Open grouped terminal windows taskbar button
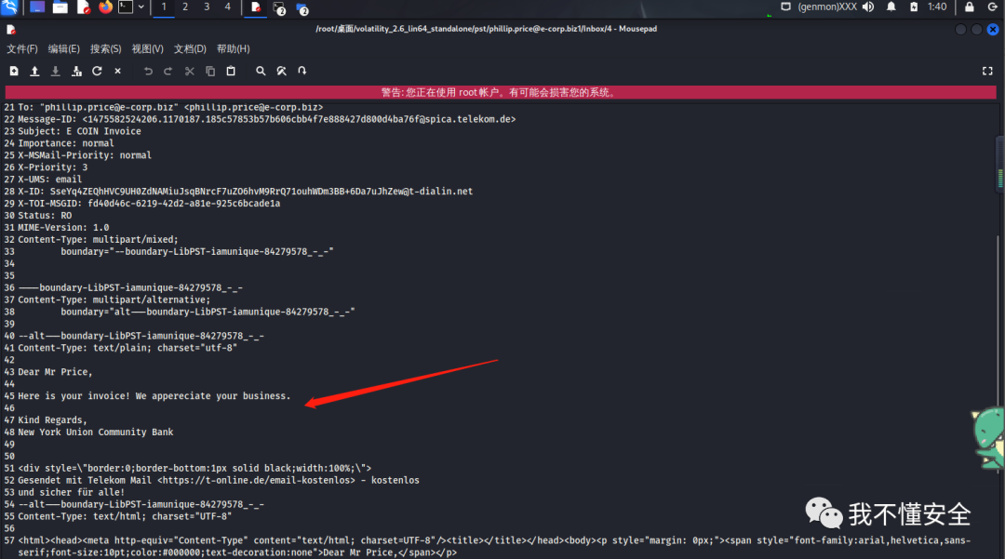Image resolution: width=1005 pixels, height=559 pixels. tap(279, 7)
